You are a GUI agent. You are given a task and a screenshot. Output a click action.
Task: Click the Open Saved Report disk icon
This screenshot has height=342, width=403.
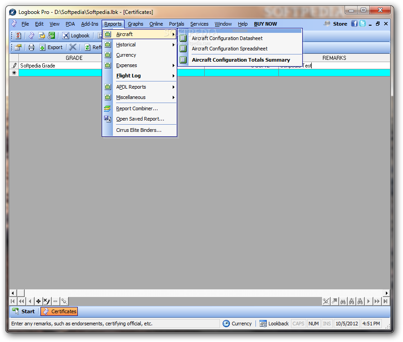[107, 119]
